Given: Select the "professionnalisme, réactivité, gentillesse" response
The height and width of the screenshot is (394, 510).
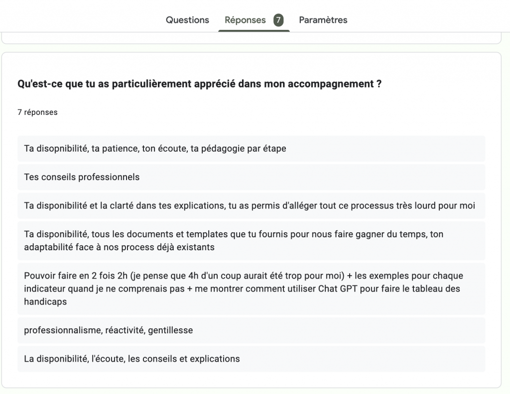Looking at the screenshot, I should pyautogui.click(x=108, y=330).
